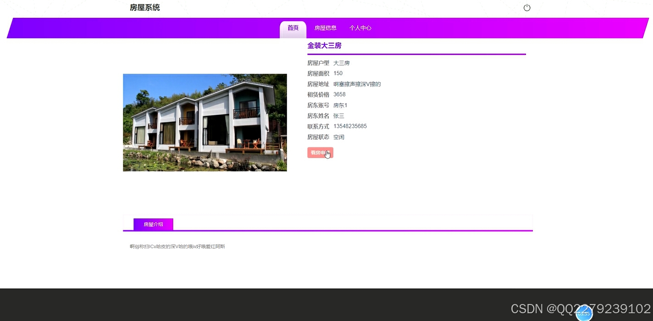Click the 金装大三房 house heading

tap(324, 45)
